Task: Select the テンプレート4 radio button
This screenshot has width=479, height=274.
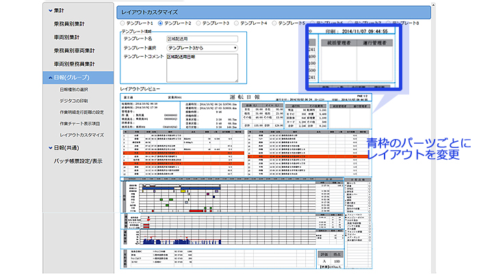Action: point(236,23)
